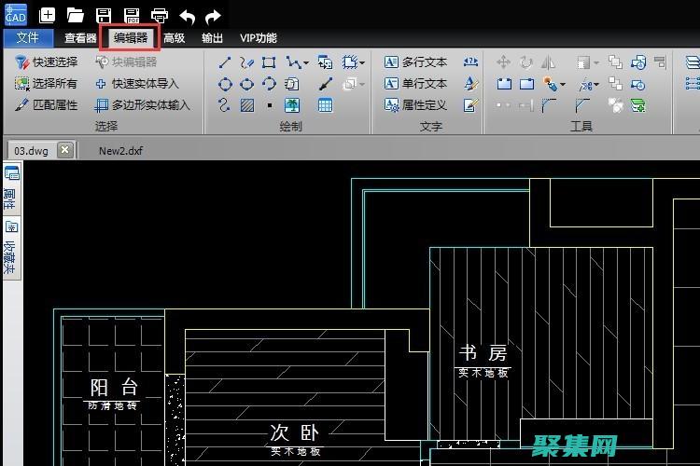Image resolution: width=700 pixels, height=466 pixels.
Task: Click the New file icon in the title bar
Action: coord(47,16)
